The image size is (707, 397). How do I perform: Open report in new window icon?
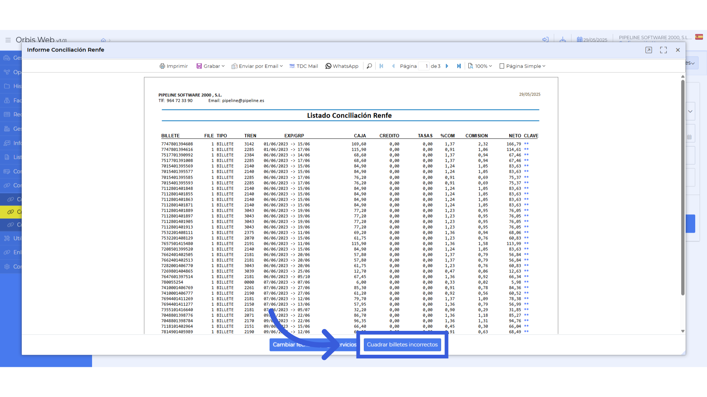tap(649, 50)
